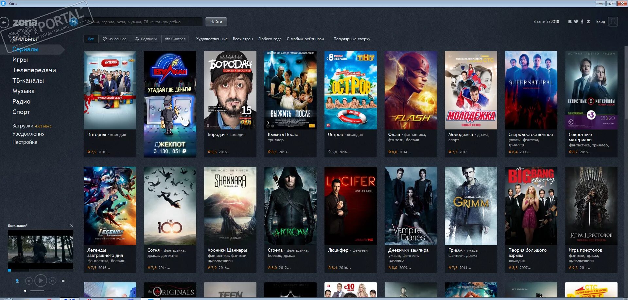This screenshot has height=300, width=628.
Task: Click the back arrow next to the Zona logo
Action: click(4, 23)
